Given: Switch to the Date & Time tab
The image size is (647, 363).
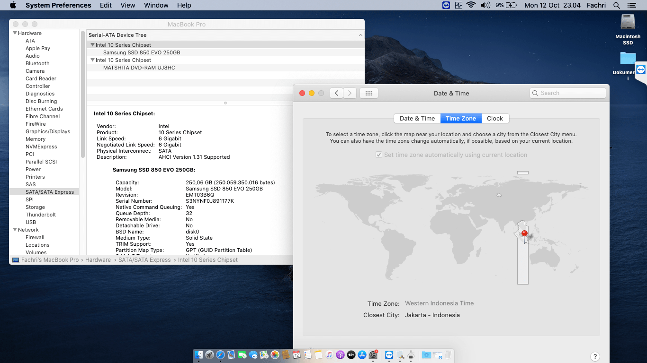Looking at the screenshot, I should pos(417,119).
